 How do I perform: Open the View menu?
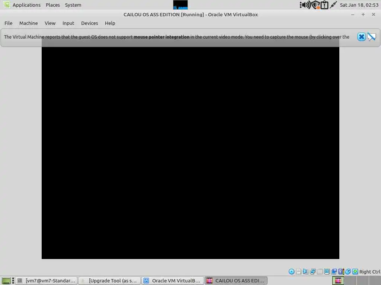click(x=50, y=23)
